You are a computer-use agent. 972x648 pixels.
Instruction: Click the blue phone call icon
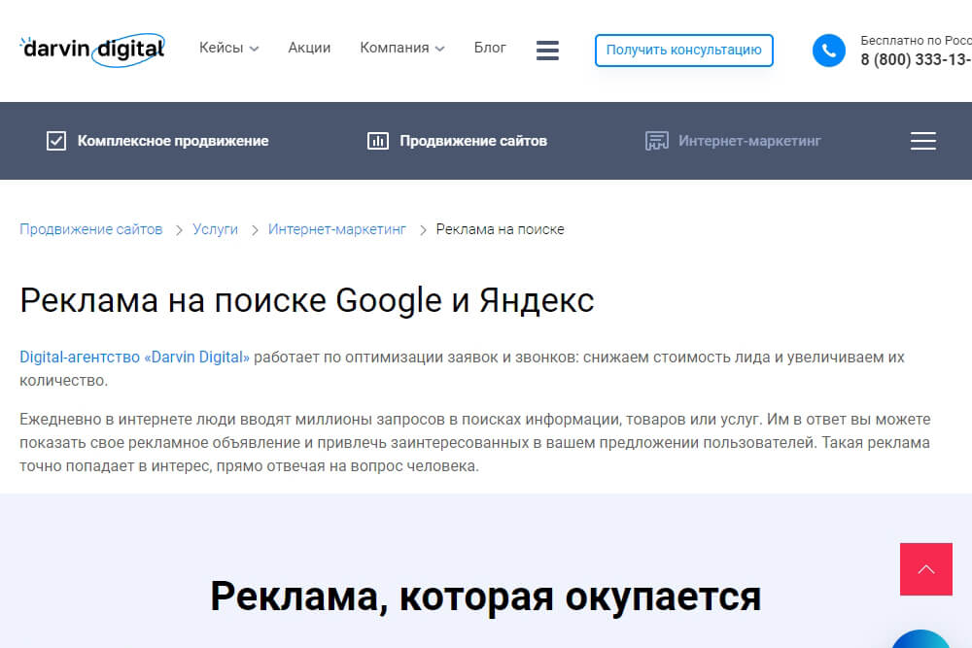coord(829,51)
